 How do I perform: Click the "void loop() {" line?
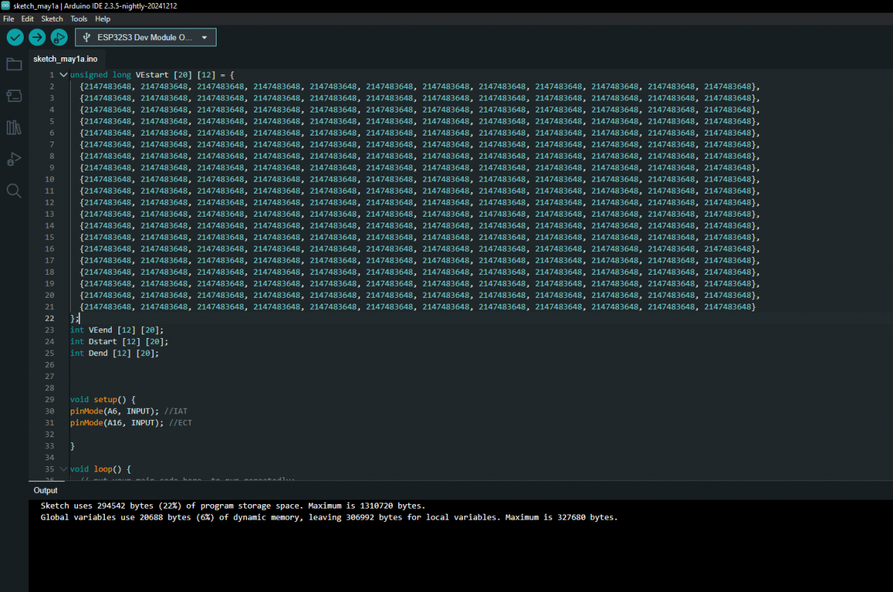tap(100, 470)
